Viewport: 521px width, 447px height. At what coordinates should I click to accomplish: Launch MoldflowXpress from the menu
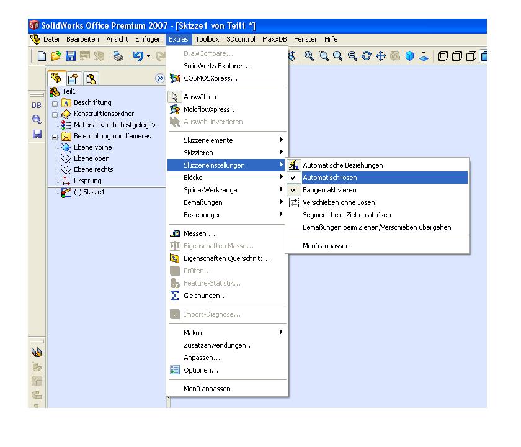[227, 109]
